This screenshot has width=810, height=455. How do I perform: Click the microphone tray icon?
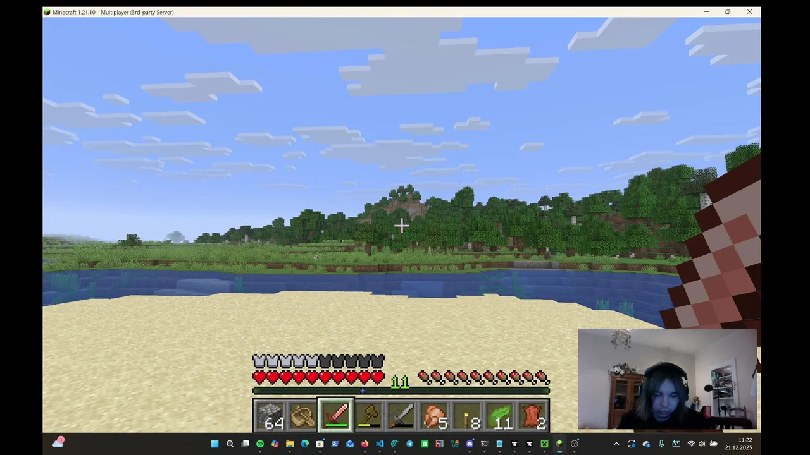coord(661,444)
